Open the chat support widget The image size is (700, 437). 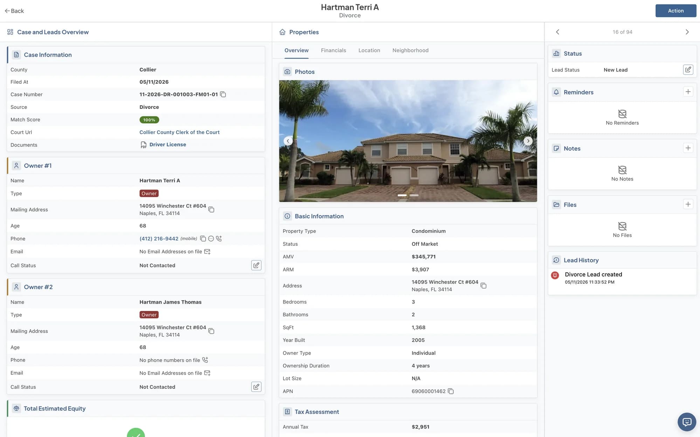[x=687, y=422]
